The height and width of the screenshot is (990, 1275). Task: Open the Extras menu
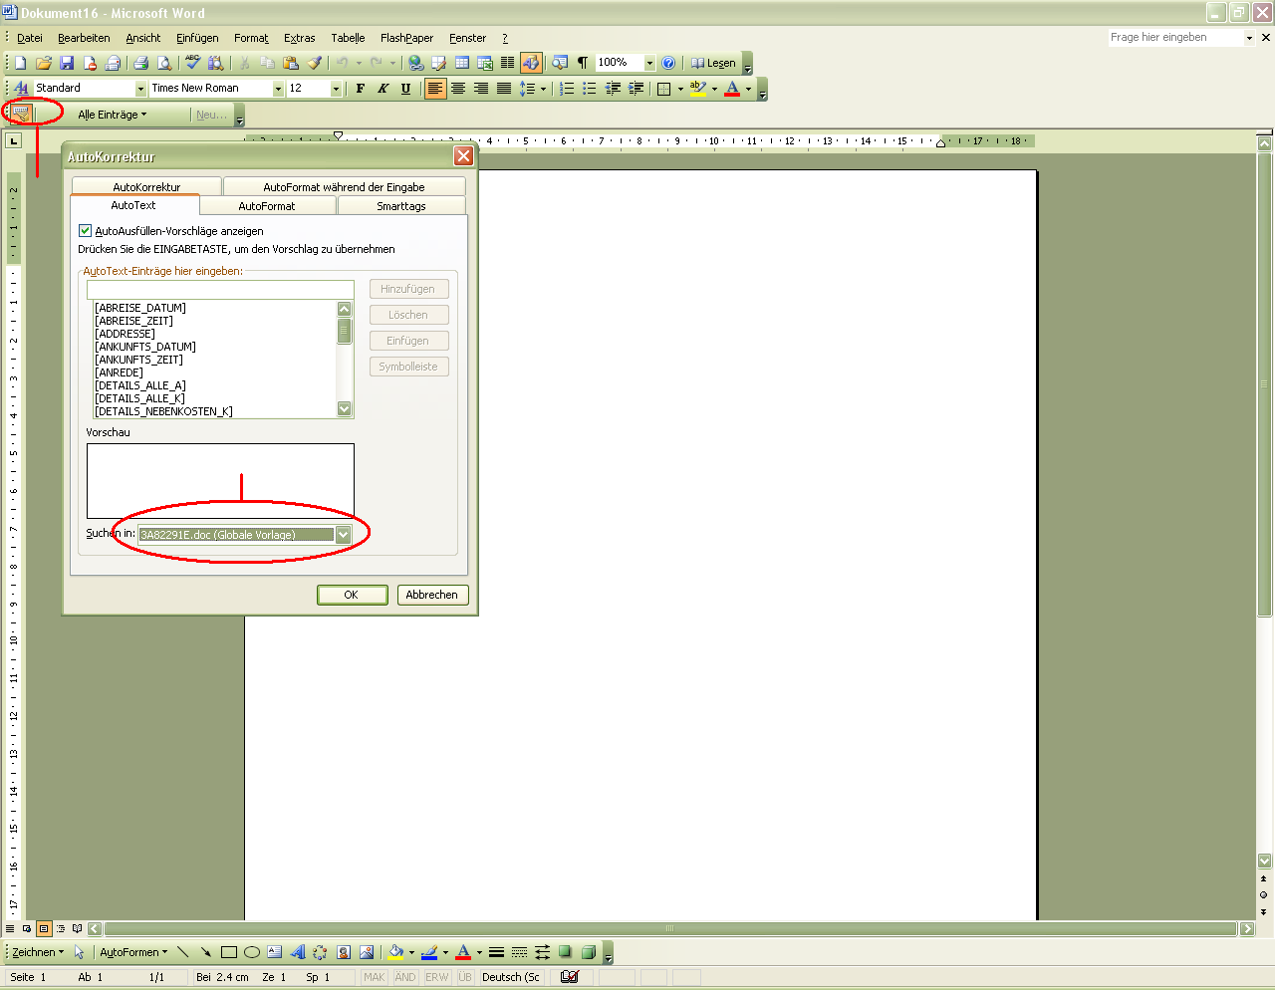point(299,38)
